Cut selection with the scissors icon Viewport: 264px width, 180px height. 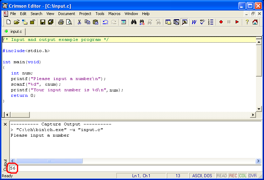(79, 22)
